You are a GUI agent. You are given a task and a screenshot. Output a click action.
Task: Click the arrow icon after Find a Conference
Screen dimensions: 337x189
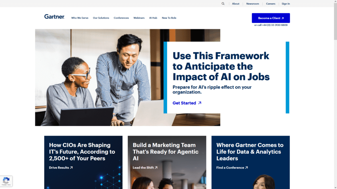[x=246, y=168]
